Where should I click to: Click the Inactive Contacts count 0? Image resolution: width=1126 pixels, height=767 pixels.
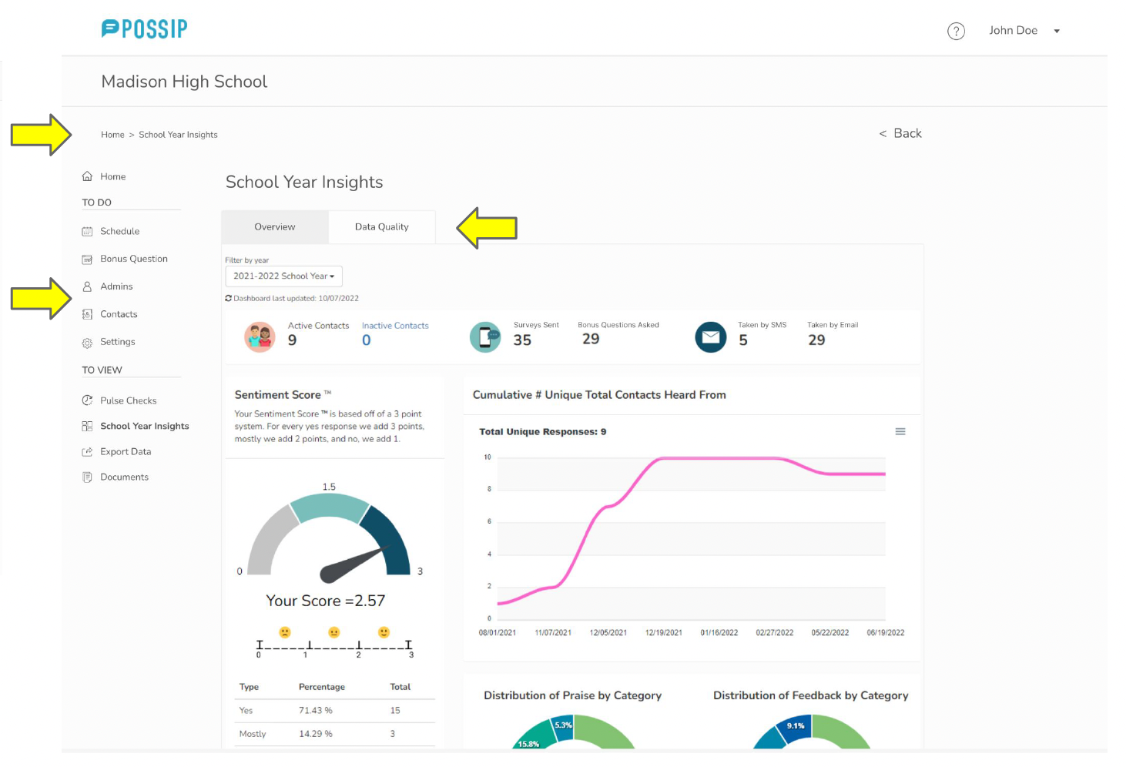tap(367, 340)
